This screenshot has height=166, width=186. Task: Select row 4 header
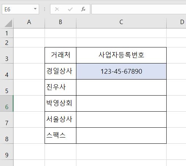click(x=7, y=72)
